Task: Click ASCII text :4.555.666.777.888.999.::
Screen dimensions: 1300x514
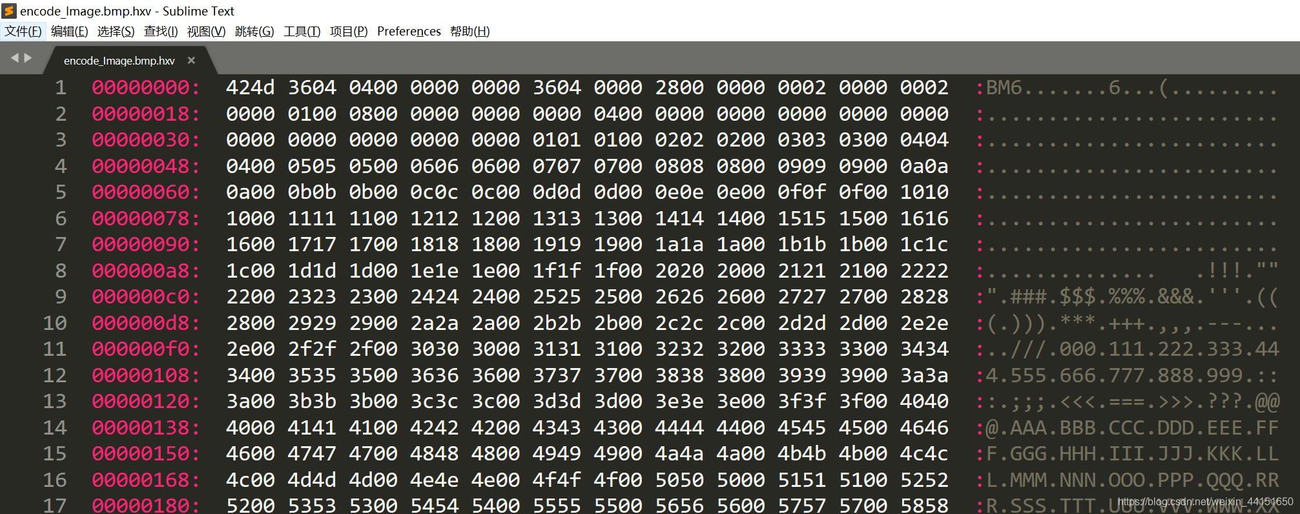Action: pyautogui.click(x=1128, y=375)
